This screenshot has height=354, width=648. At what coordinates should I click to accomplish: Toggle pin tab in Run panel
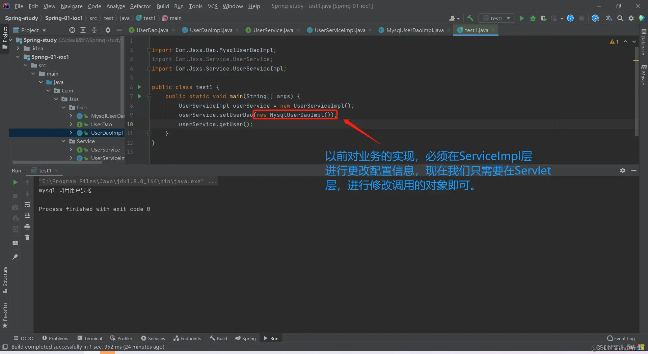pos(15,257)
